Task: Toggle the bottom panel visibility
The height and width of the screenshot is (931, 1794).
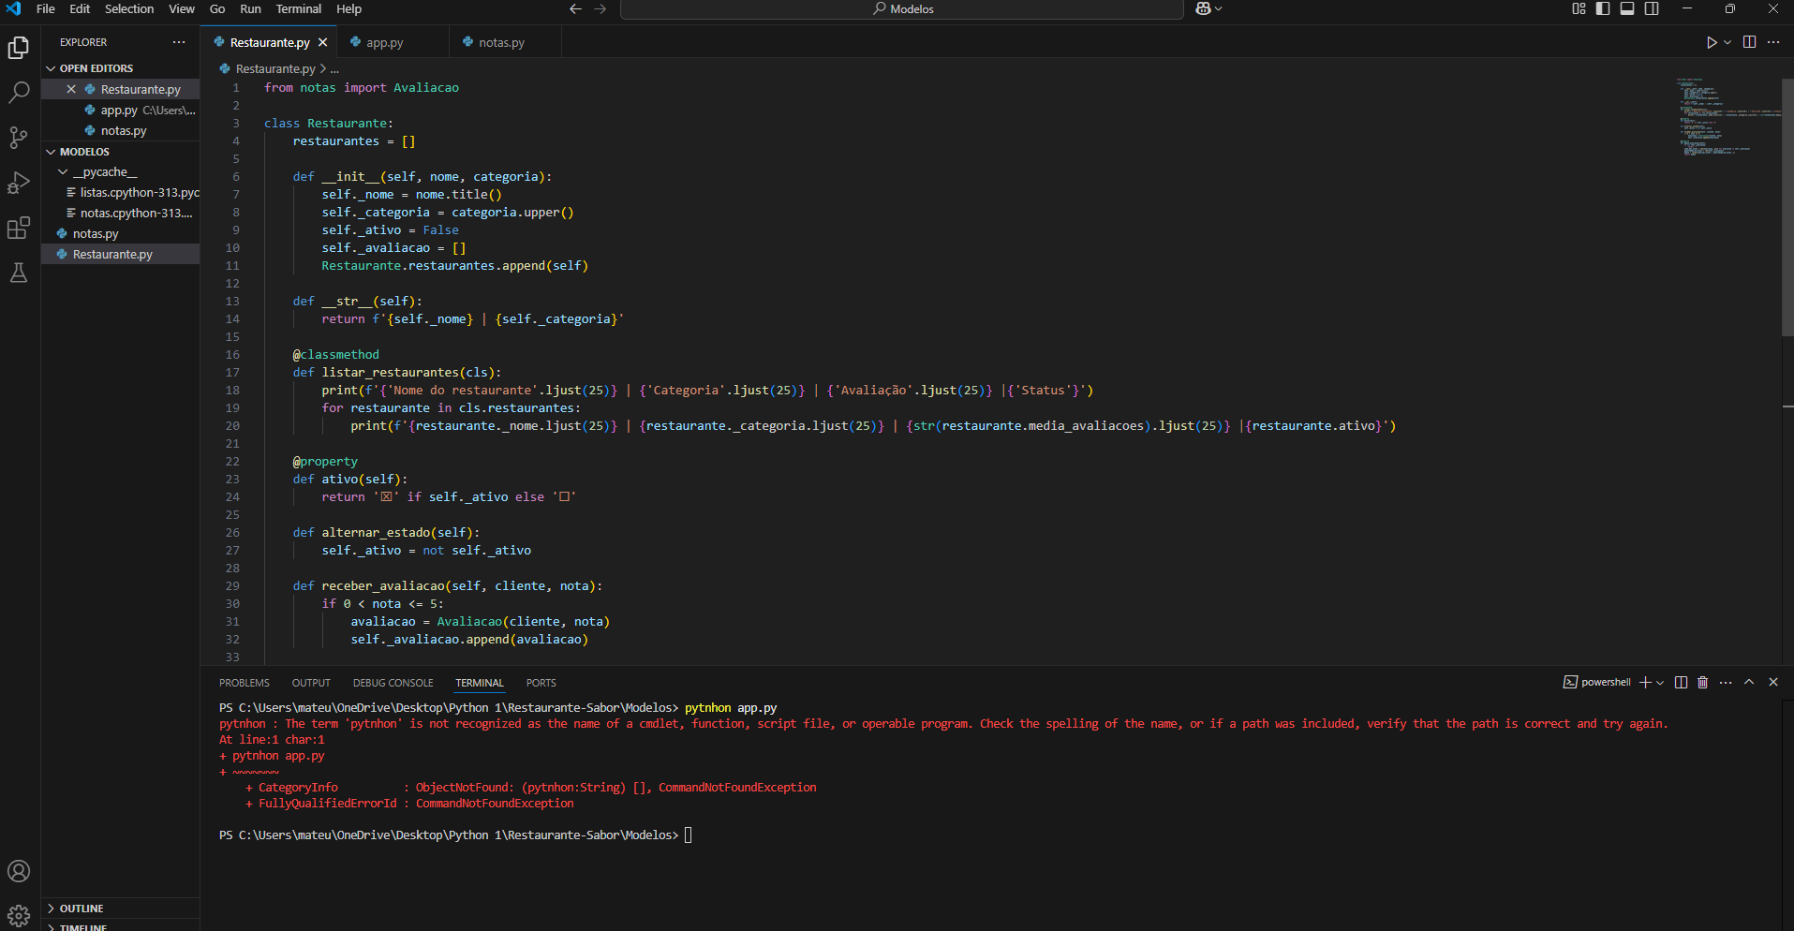Action: pos(1627,9)
